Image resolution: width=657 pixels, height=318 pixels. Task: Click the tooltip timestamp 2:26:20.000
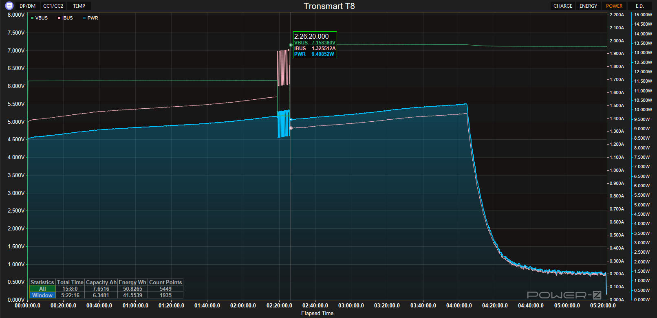click(x=311, y=36)
